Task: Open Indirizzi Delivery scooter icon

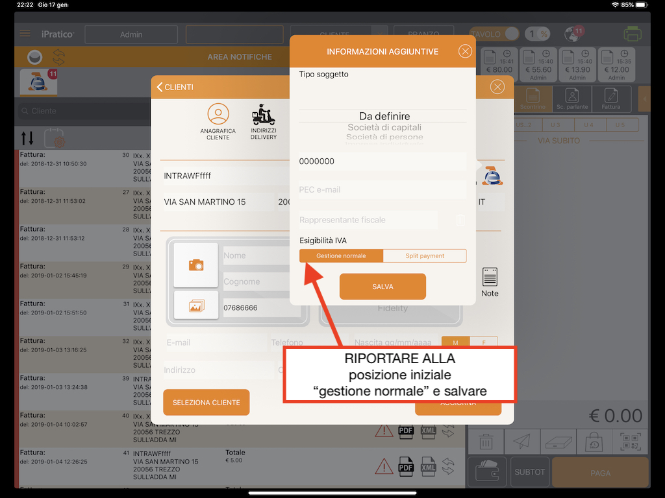Action: [x=264, y=122]
